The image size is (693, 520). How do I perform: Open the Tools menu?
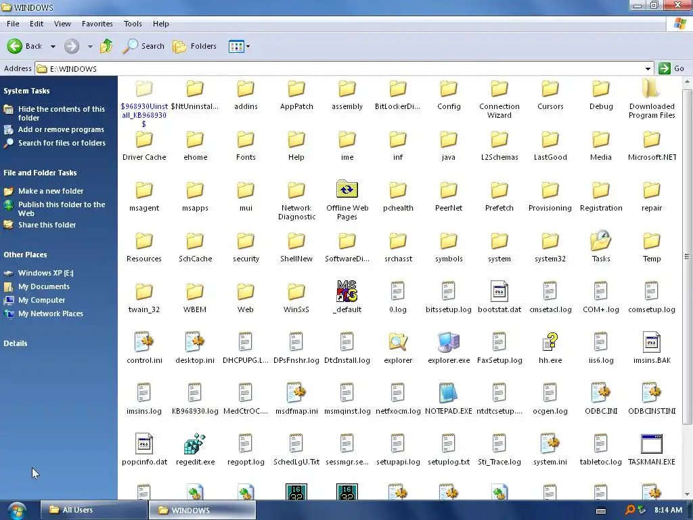click(133, 24)
